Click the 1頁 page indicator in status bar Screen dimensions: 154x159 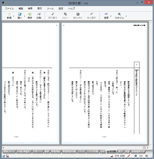(x=135, y=156)
